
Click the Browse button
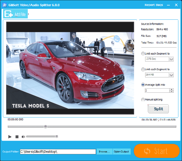pyautogui.click(x=104, y=152)
